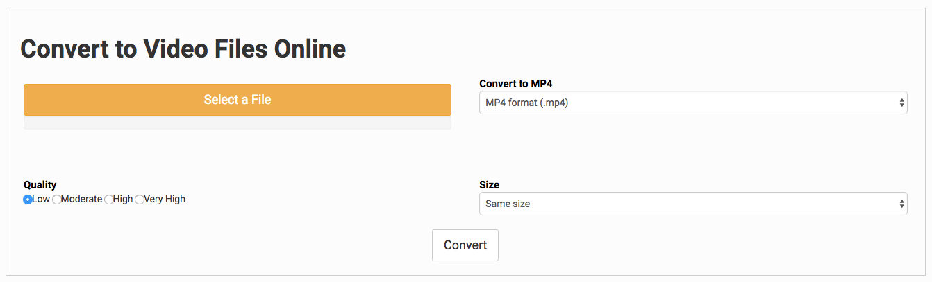Click the arrows on the Size selector
This screenshot has width=932, height=282.
click(901, 204)
